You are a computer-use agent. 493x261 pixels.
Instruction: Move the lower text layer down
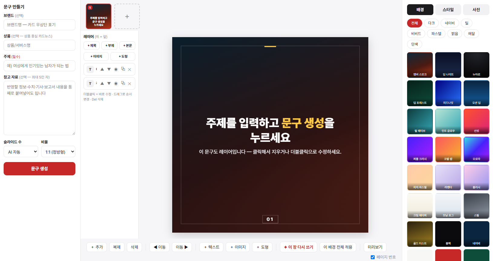[109, 84]
